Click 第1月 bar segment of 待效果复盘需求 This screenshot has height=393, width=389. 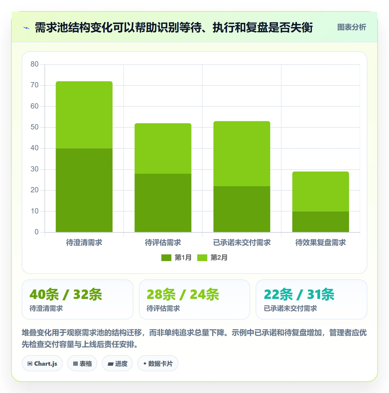pos(321,222)
